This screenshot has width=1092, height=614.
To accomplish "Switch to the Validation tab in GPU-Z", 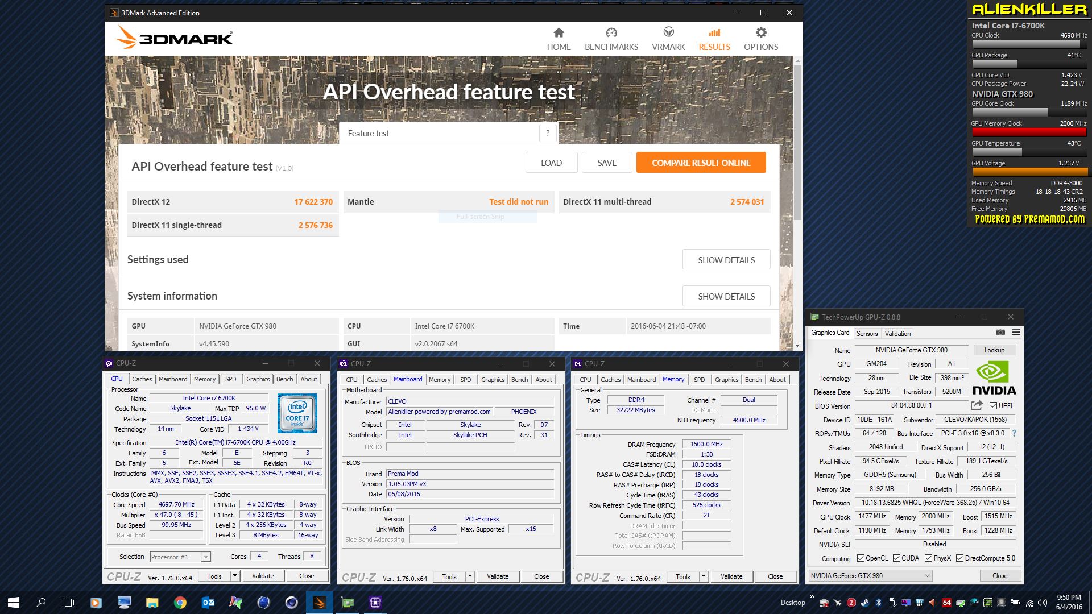I will (897, 334).
